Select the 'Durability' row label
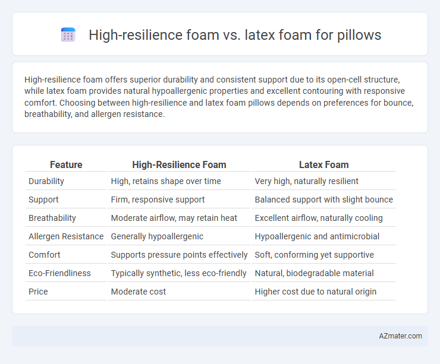The image size is (440, 364). pos(46,181)
